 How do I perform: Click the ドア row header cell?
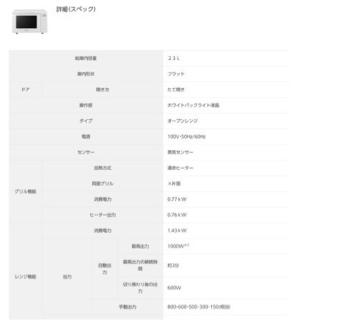[x=25, y=89]
